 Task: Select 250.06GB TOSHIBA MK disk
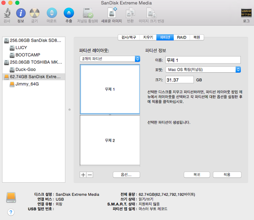pyautogui.click(x=34, y=62)
